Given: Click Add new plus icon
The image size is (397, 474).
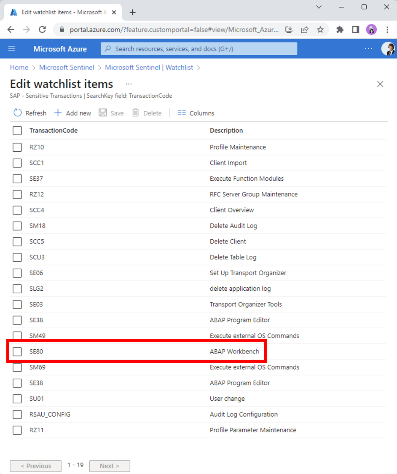Looking at the screenshot, I should pyautogui.click(x=58, y=113).
